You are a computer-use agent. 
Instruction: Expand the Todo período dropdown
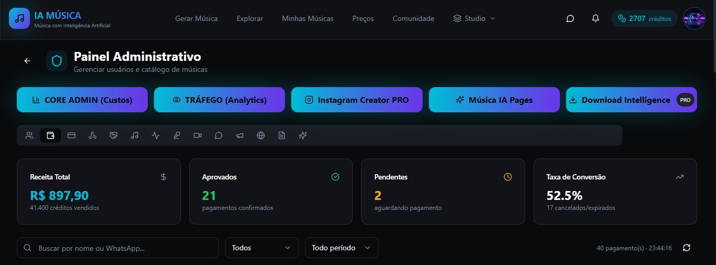341,248
